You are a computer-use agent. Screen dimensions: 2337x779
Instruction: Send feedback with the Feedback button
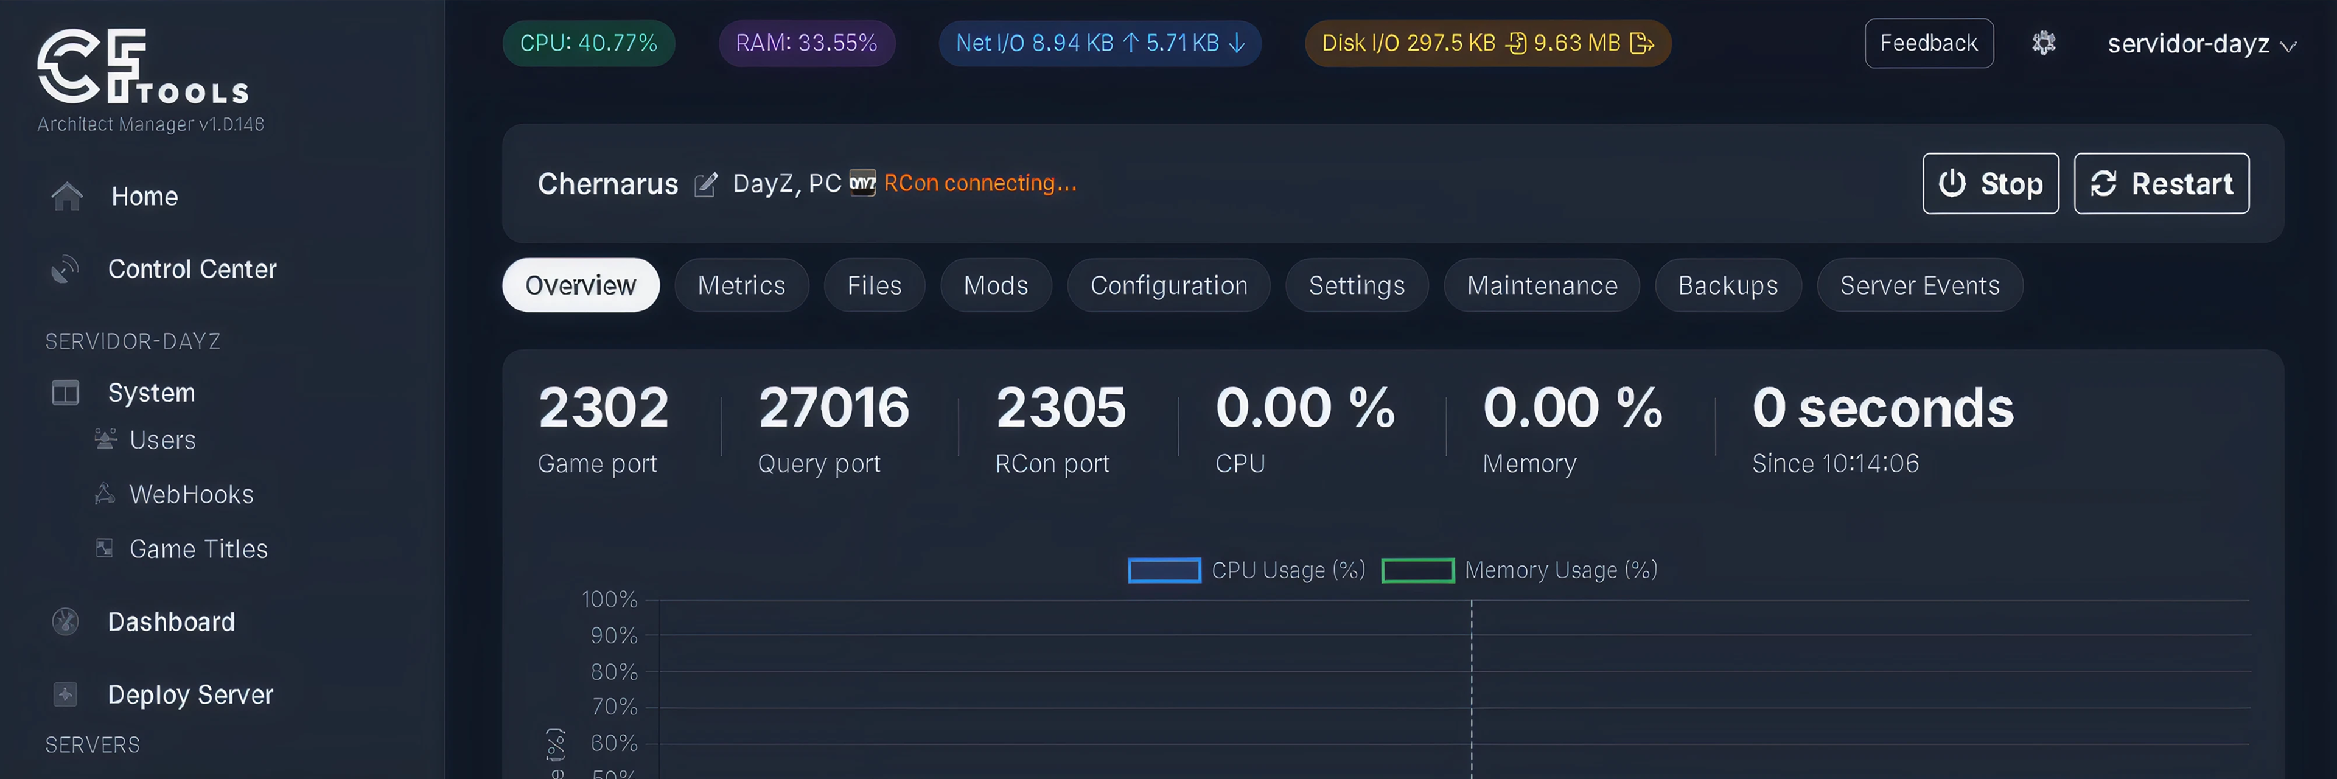pos(1929,43)
